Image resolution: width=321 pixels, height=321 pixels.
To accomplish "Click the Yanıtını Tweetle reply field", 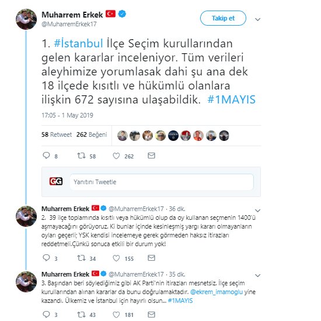I will click(162, 182).
